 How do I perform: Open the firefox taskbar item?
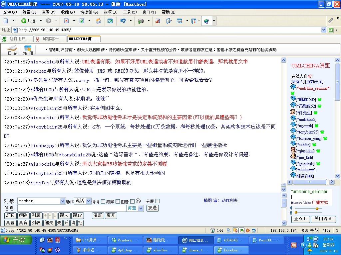point(231,250)
